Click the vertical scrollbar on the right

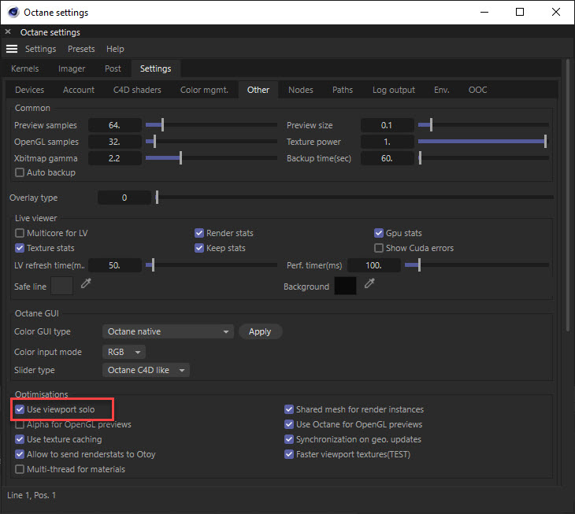(x=568, y=194)
